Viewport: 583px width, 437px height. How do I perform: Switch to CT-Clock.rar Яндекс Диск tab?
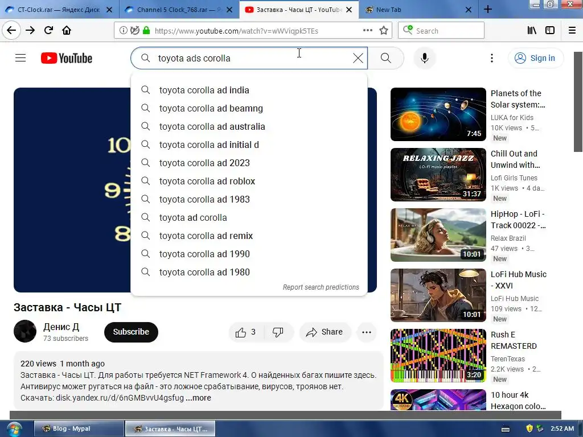(x=59, y=10)
